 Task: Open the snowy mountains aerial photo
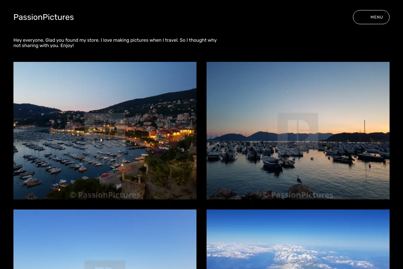pos(298,239)
